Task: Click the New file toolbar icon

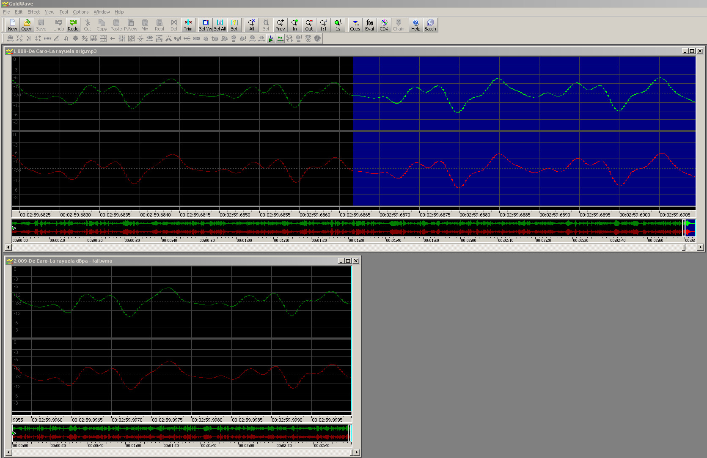Action: tap(13, 25)
